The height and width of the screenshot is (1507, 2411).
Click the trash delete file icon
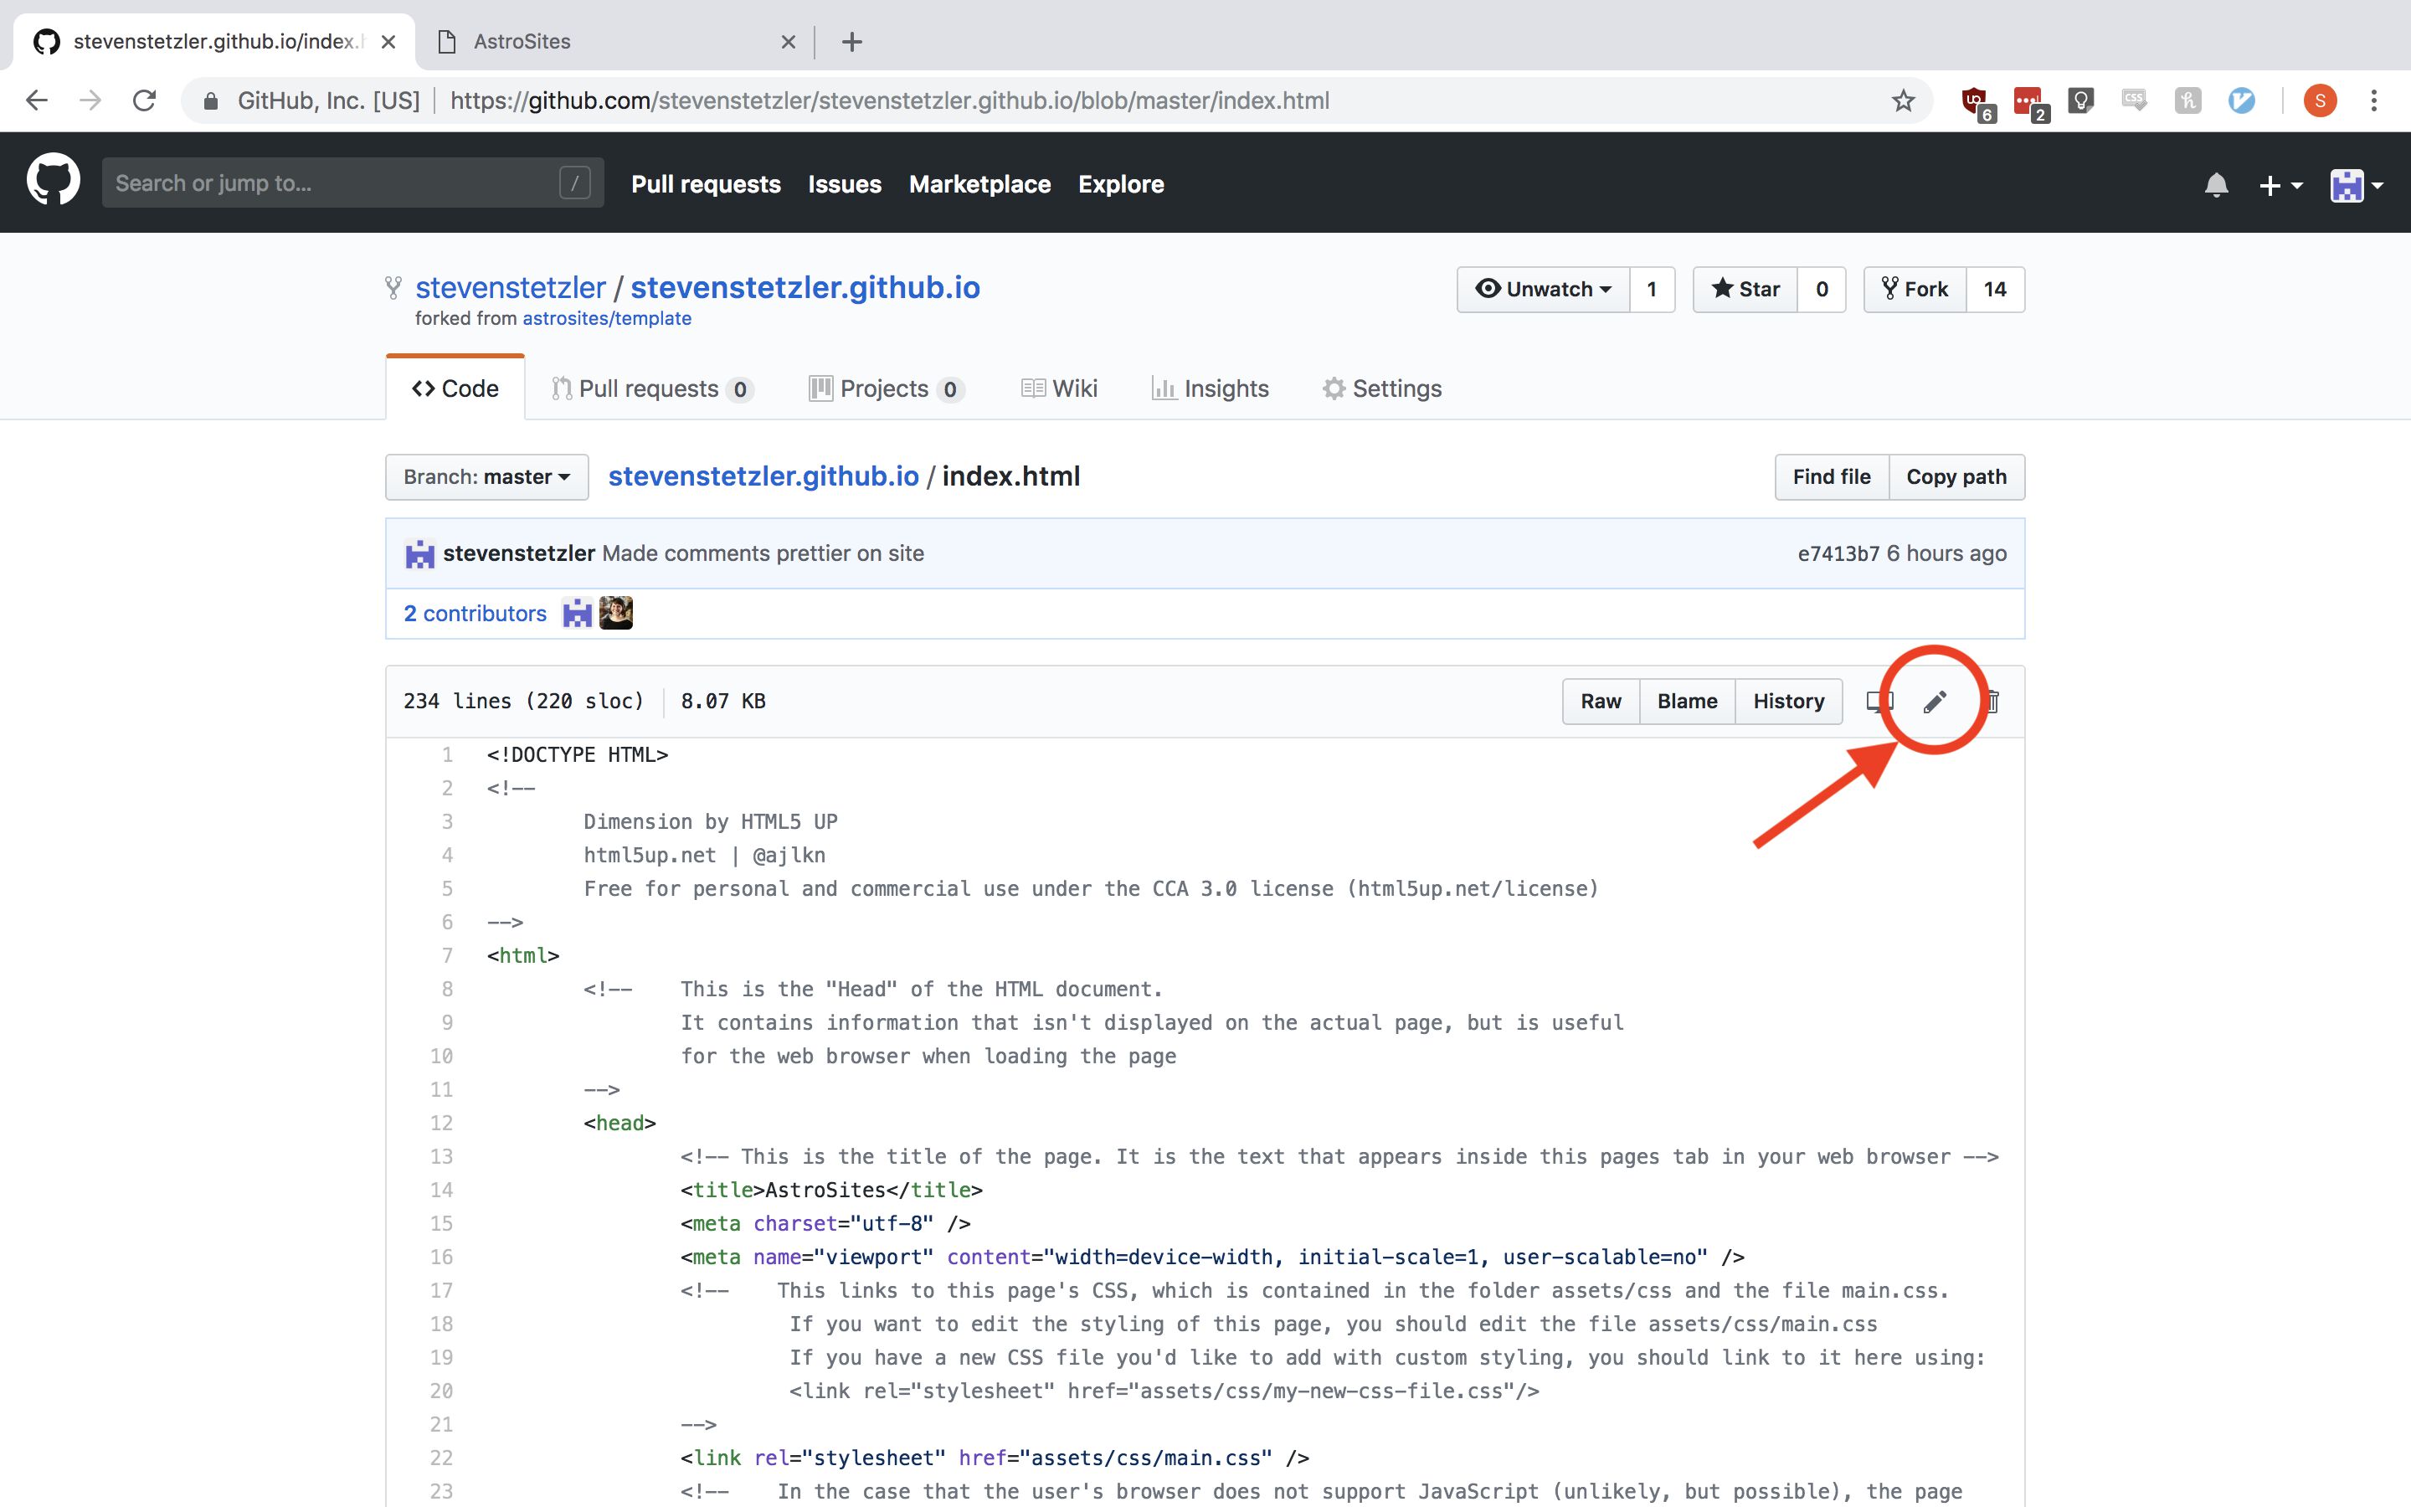(x=1992, y=702)
